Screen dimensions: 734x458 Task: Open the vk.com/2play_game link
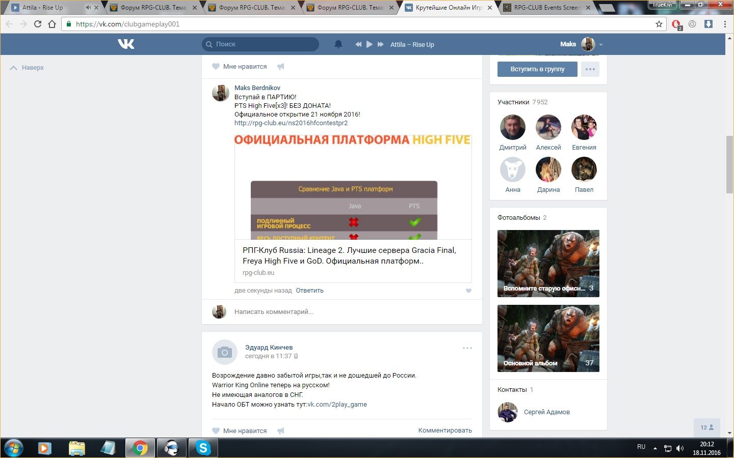coord(337,405)
